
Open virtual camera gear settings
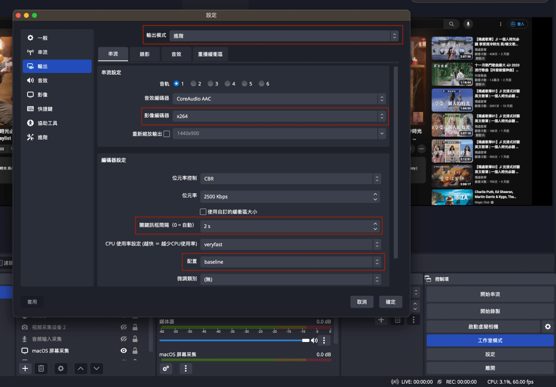coord(548,327)
